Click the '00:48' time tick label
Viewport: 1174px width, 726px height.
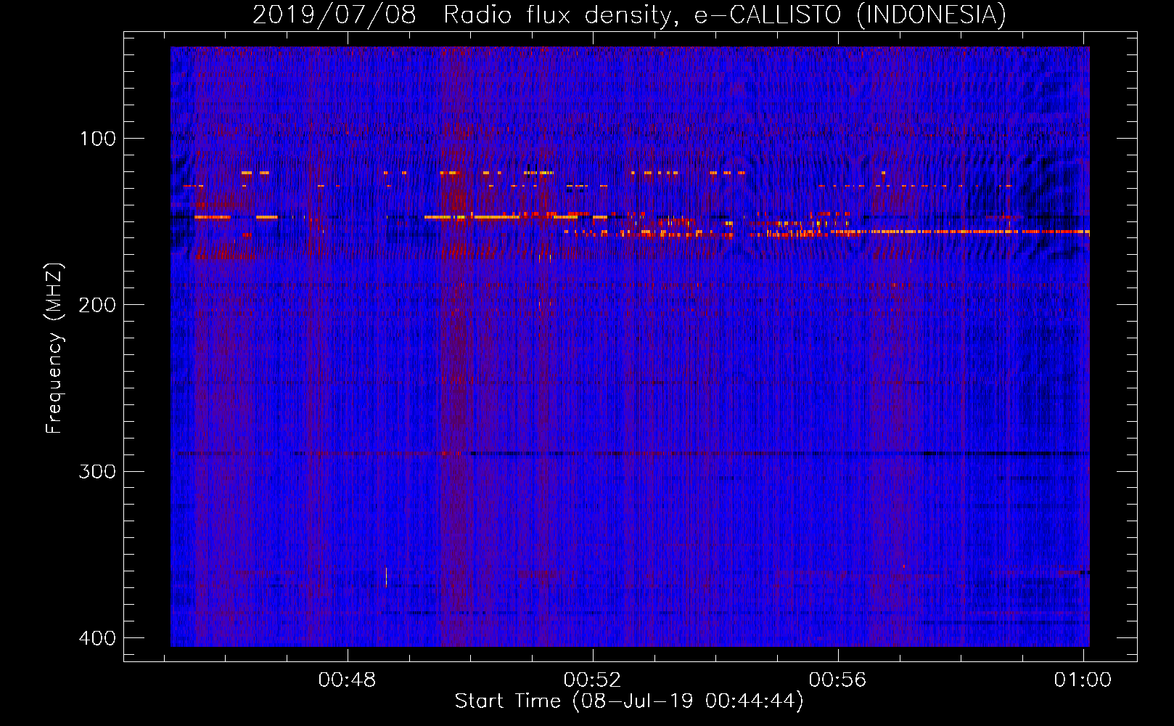pyautogui.click(x=348, y=680)
